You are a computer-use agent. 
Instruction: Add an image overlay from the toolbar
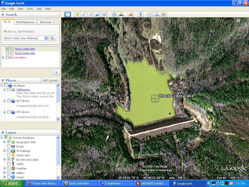[98, 14]
